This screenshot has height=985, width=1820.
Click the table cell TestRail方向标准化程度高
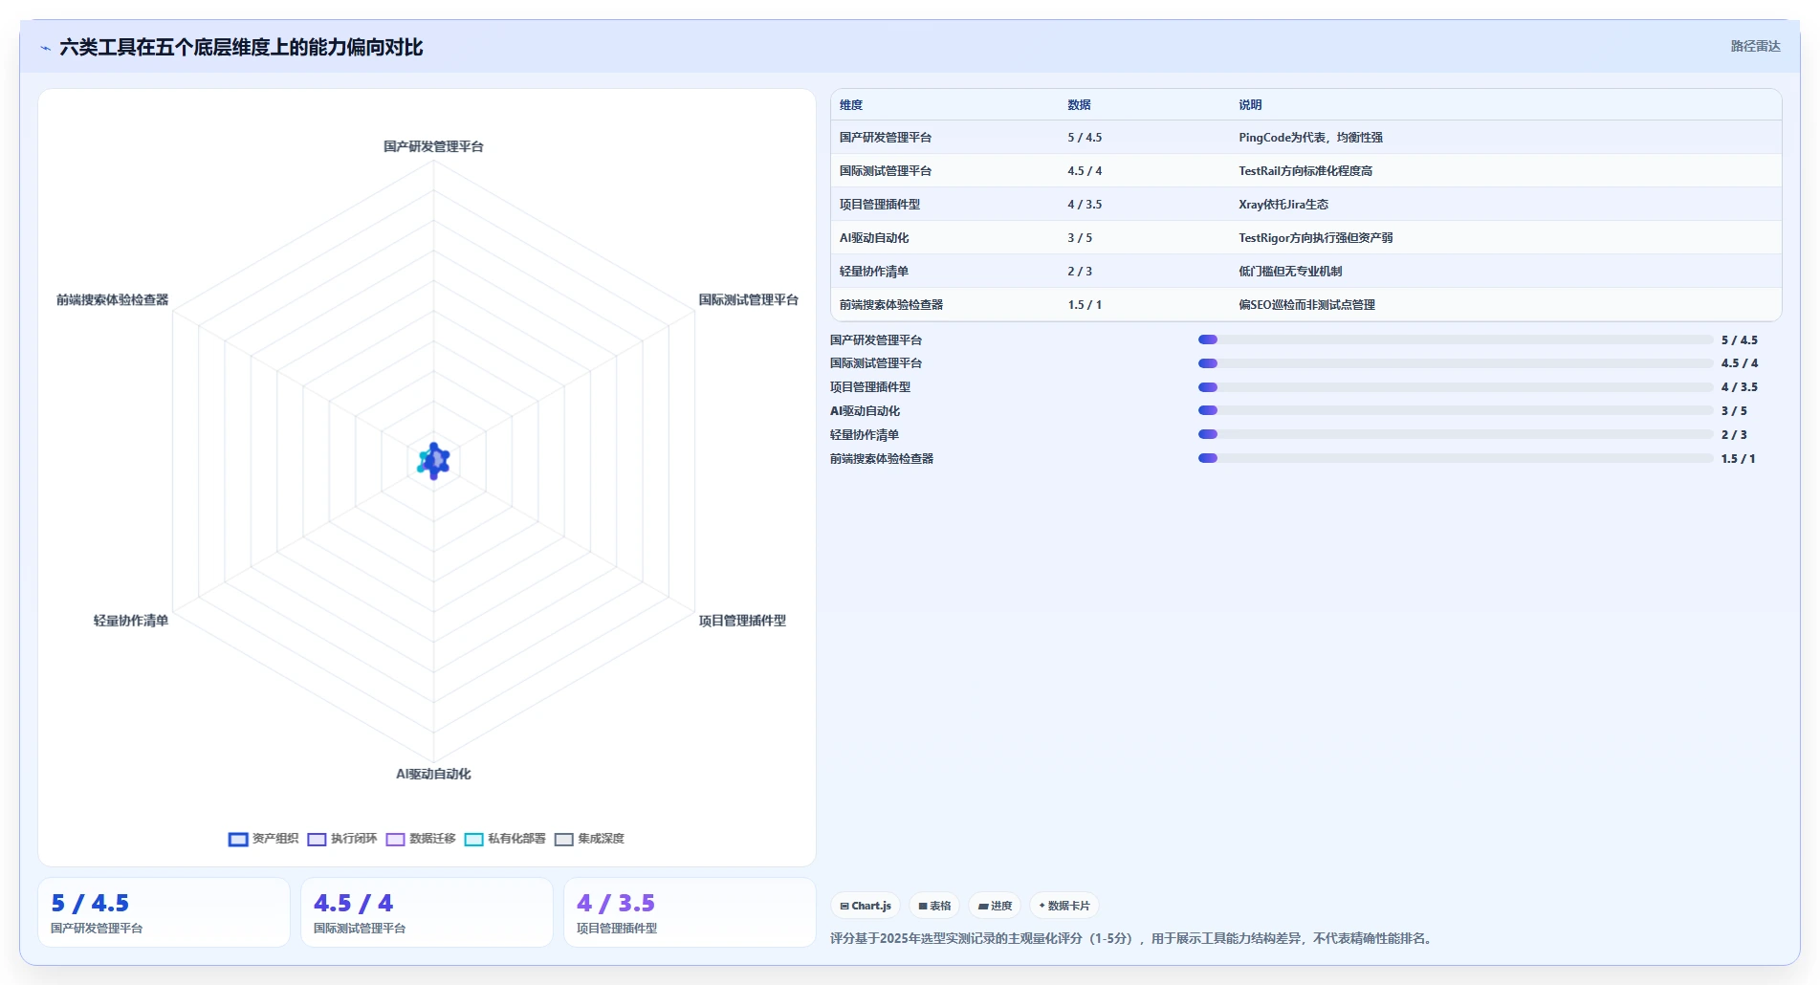pos(1305,171)
